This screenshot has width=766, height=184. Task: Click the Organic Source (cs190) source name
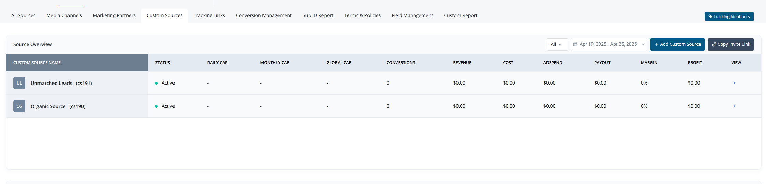58,106
